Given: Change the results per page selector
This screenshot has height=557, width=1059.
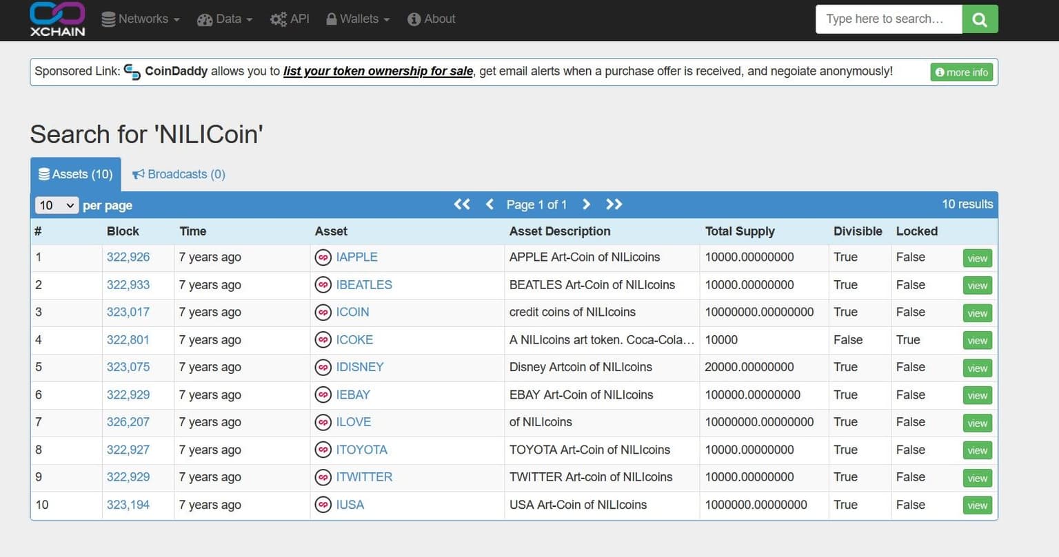Looking at the screenshot, I should [57, 205].
